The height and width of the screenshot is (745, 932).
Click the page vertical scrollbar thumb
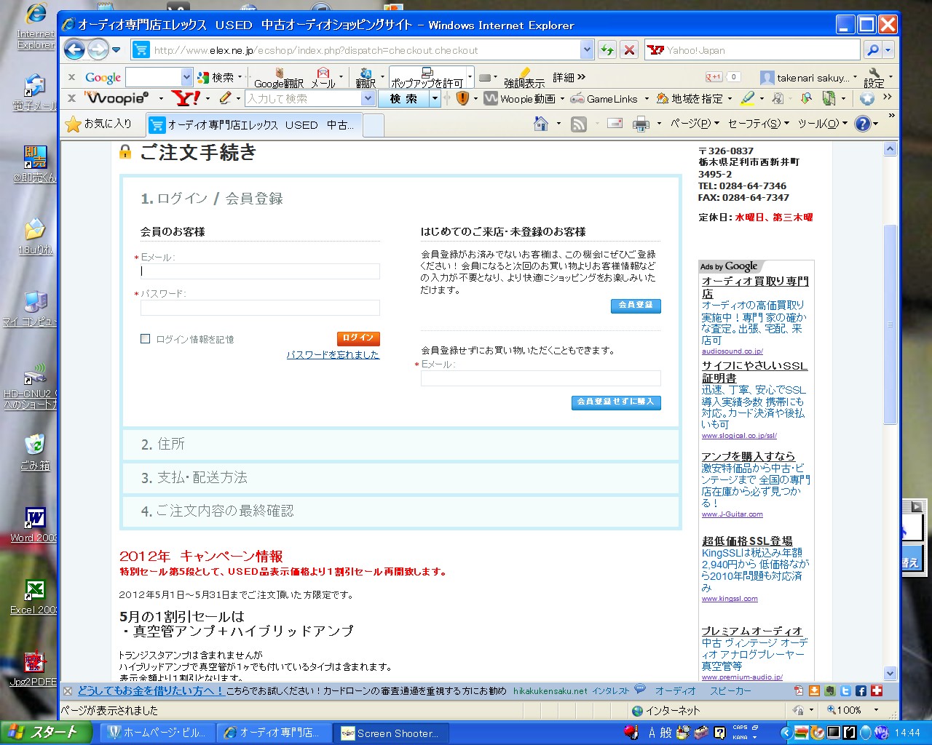890,324
